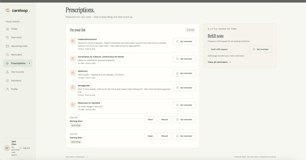Click the Upcoming visits calendar icon
This screenshot has height=160, width=306.
click(8, 46)
